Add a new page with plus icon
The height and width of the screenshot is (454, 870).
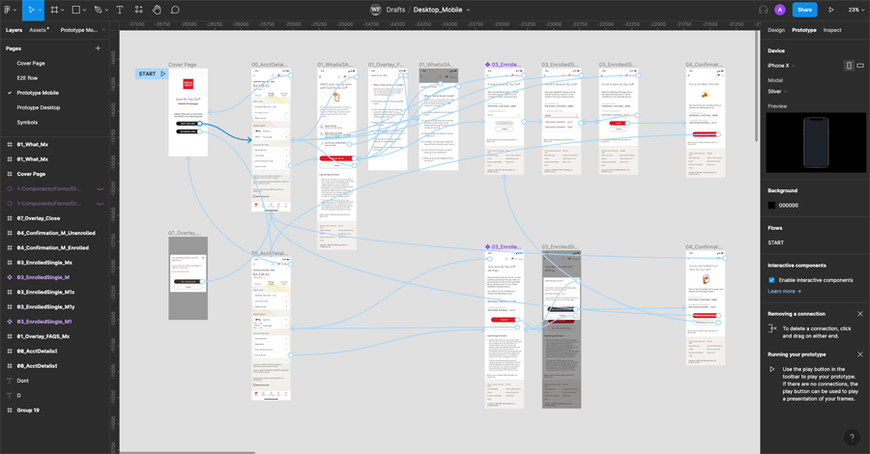click(98, 47)
